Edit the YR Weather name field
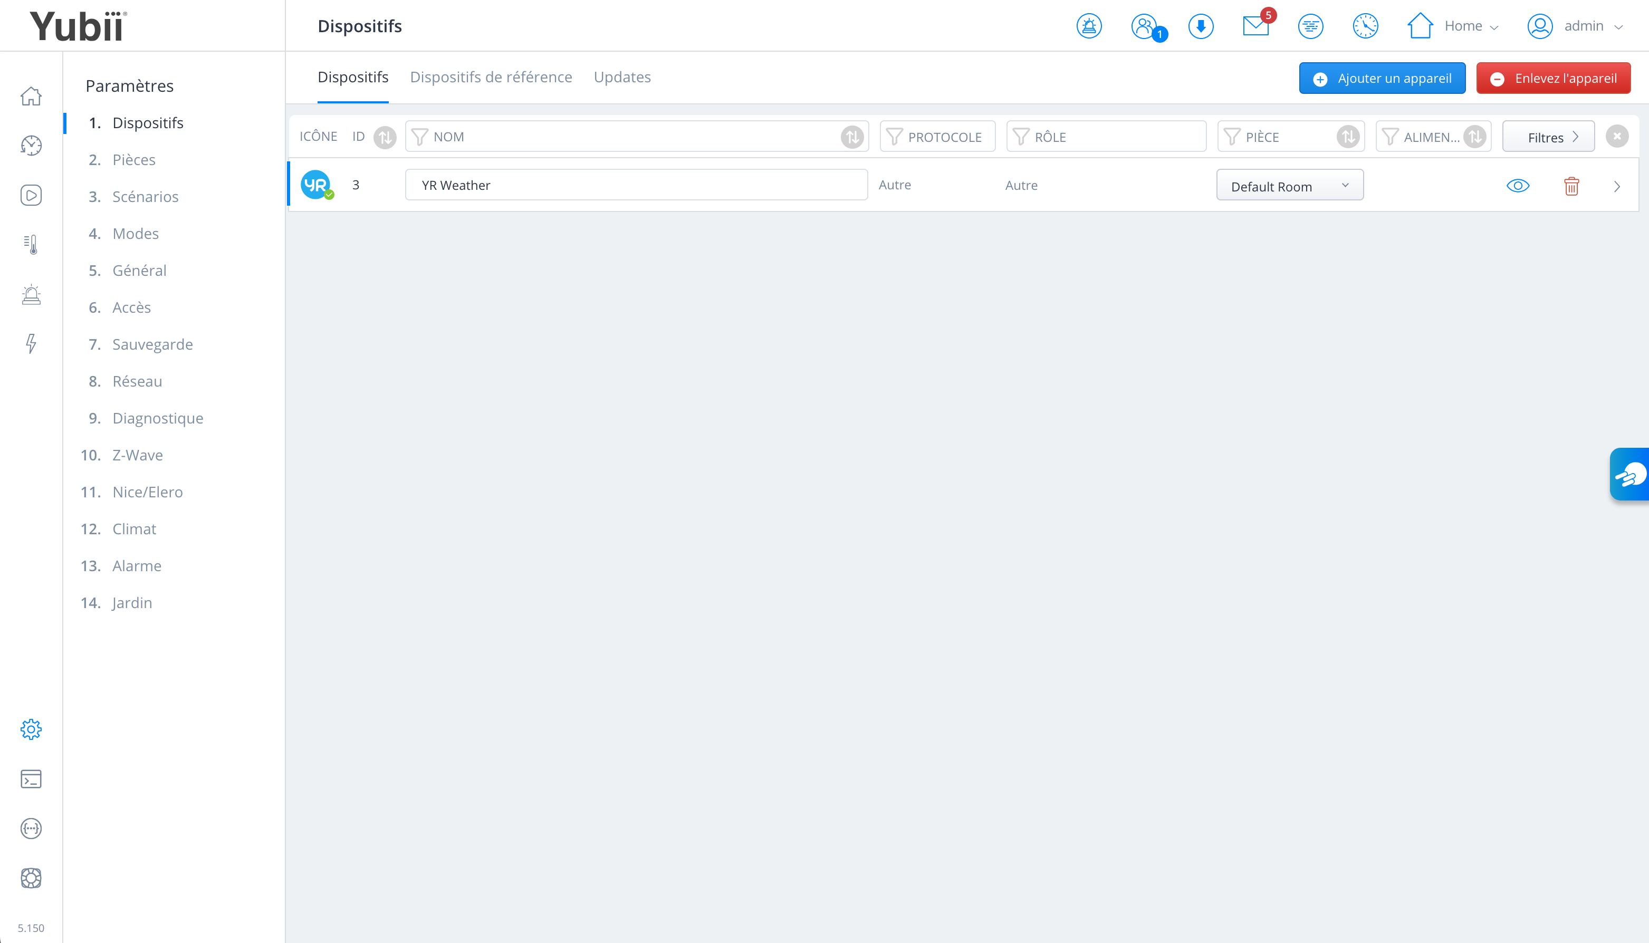This screenshot has width=1649, height=943. pos(637,185)
